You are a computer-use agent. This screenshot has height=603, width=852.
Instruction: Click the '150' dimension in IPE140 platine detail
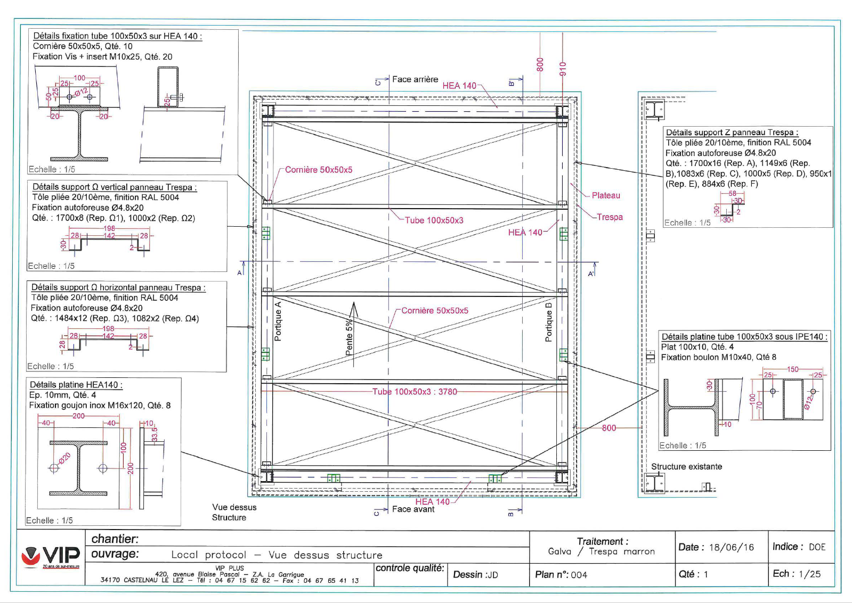point(793,369)
